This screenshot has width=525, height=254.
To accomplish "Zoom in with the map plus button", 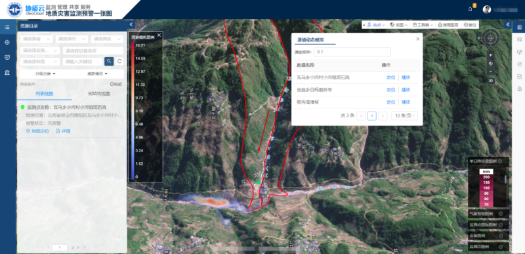I will point(490,55).
